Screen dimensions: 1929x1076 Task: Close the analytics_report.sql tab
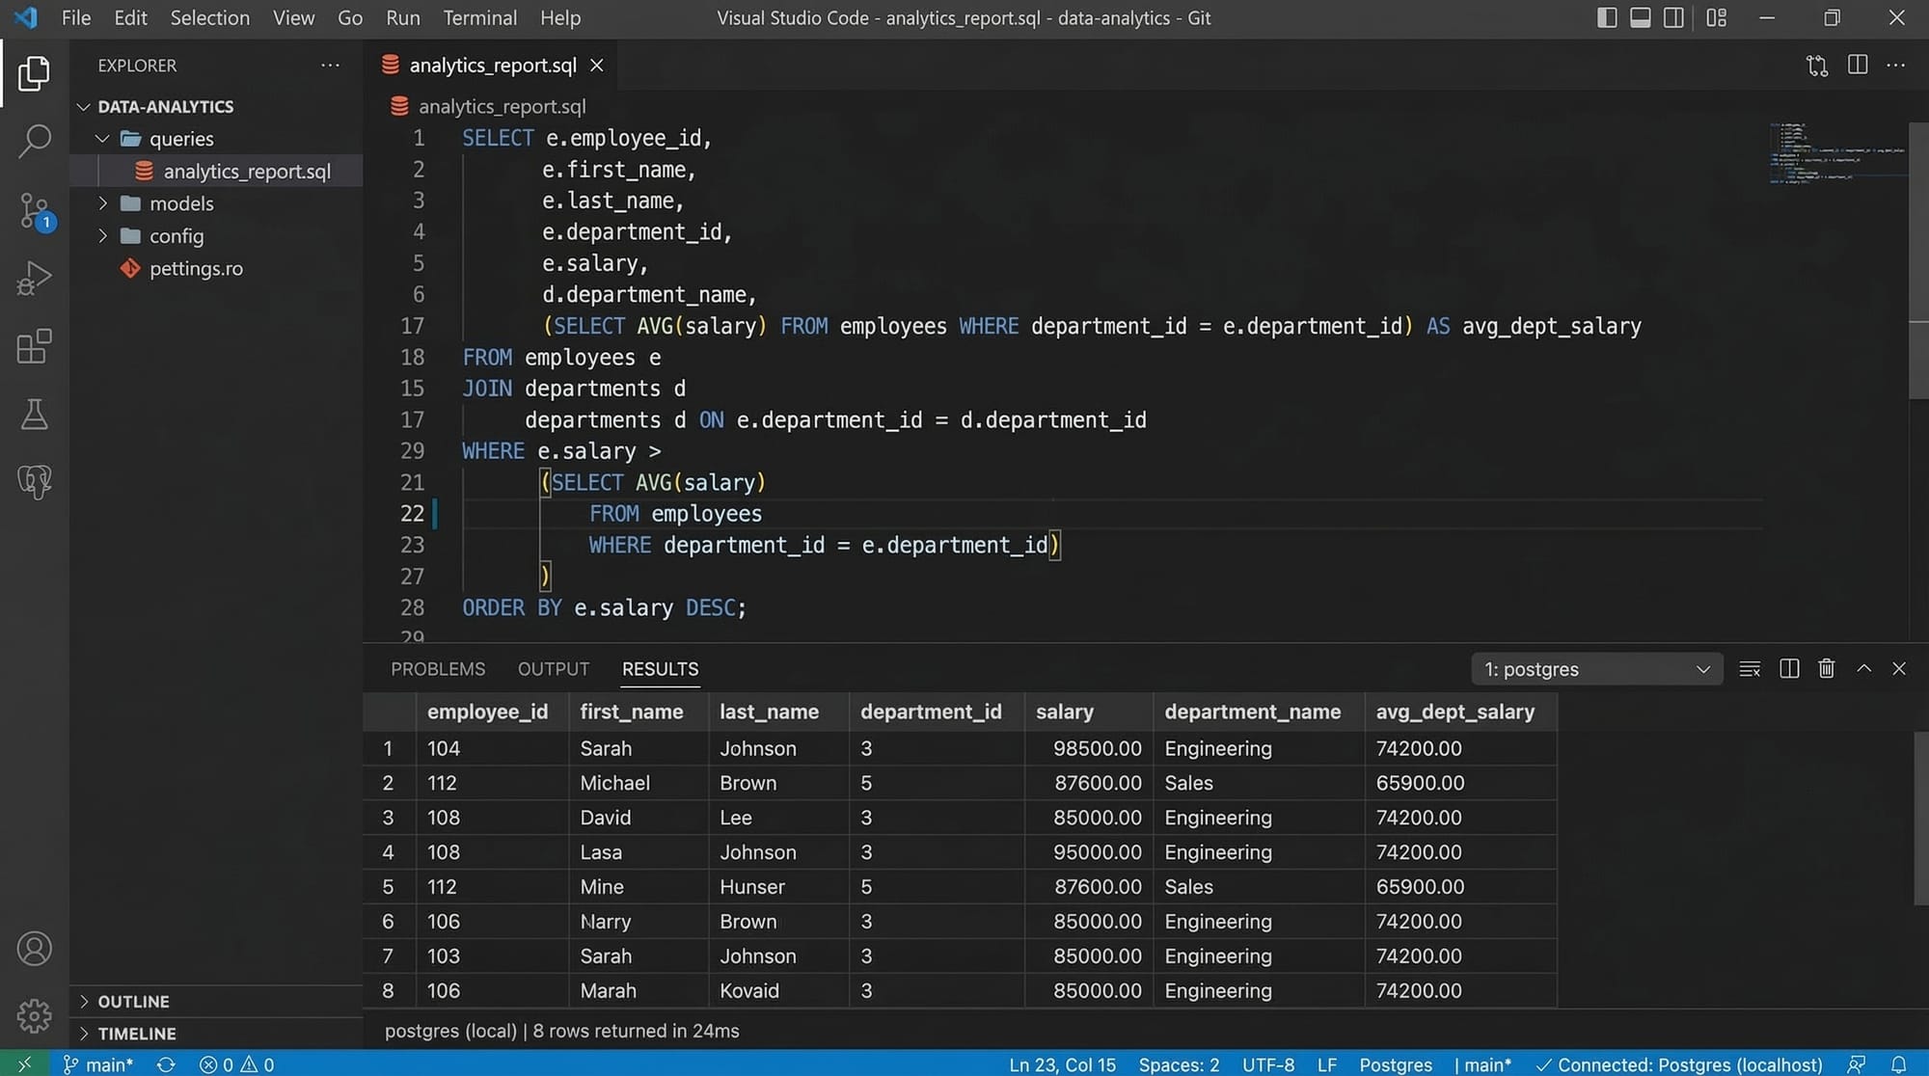[597, 65]
